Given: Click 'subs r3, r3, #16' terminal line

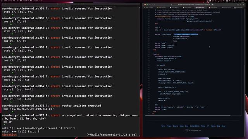Looking at the screenshot, I should (x=16, y=80).
